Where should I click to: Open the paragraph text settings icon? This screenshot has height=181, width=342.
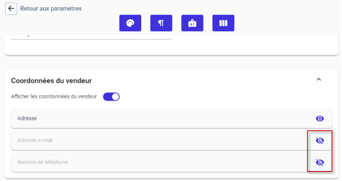(161, 23)
